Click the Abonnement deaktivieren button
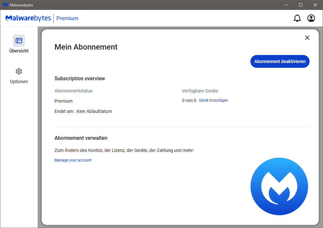Image resolution: width=323 pixels, height=228 pixels. click(x=280, y=61)
